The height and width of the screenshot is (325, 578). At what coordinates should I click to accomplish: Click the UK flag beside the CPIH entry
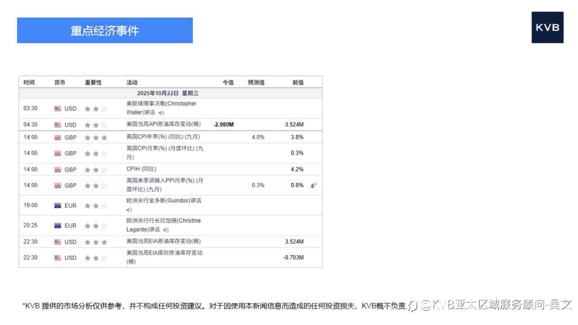pyautogui.click(x=57, y=169)
